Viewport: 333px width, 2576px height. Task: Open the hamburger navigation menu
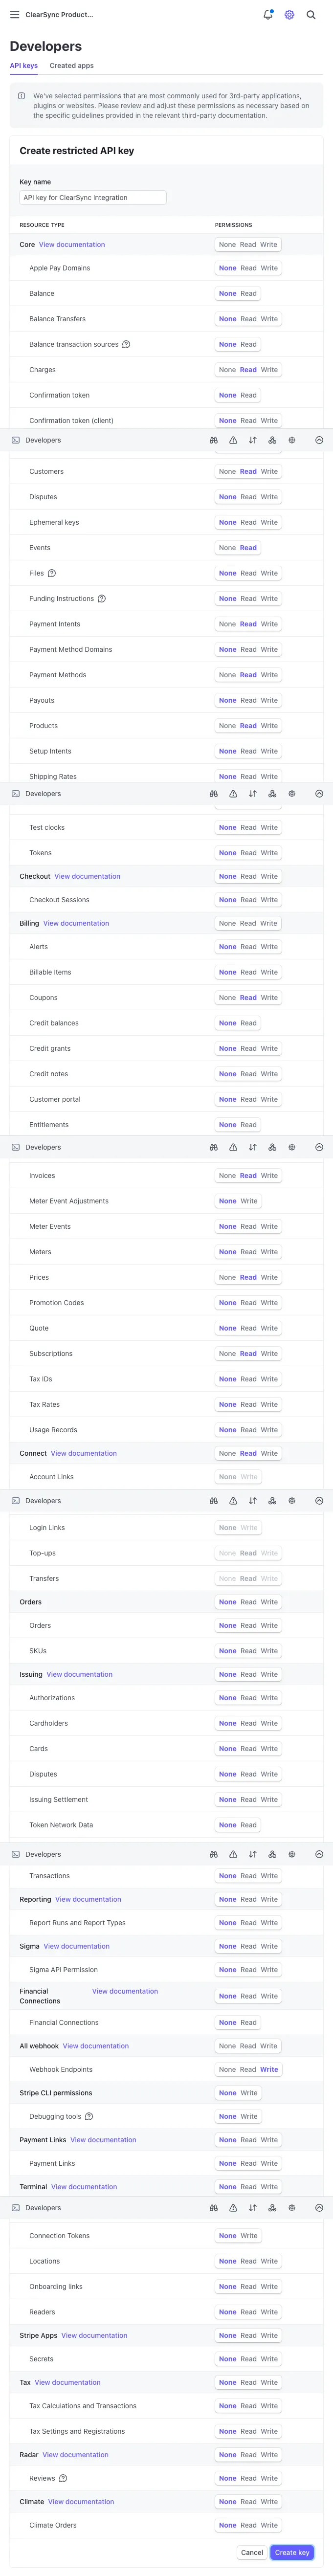pyautogui.click(x=14, y=15)
